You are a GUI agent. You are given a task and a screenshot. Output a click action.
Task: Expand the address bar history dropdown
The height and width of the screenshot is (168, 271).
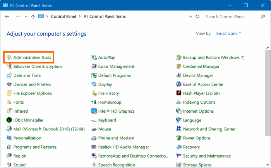click(x=190, y=17)
